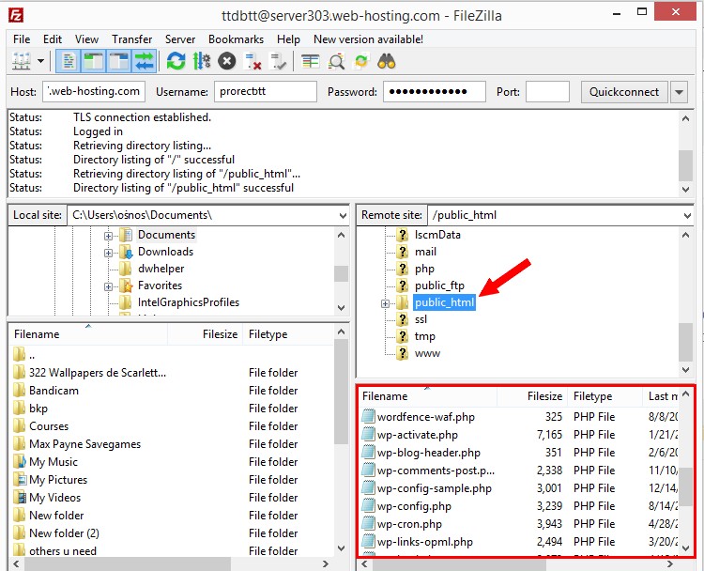Select lscmData folder in remote tree

pyautogui.click(x=437, y=235)
